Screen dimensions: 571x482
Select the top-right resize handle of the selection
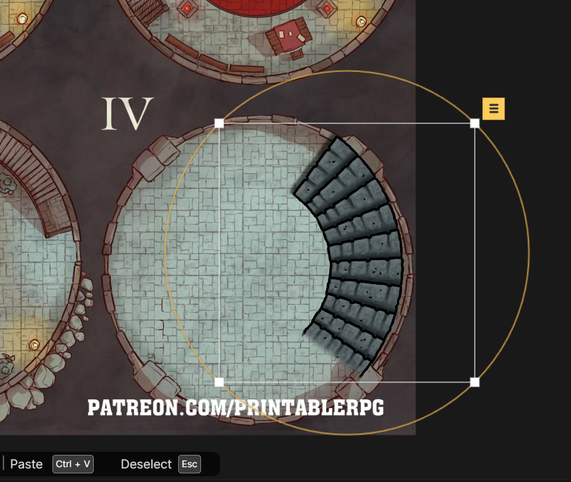pos(475,123)
